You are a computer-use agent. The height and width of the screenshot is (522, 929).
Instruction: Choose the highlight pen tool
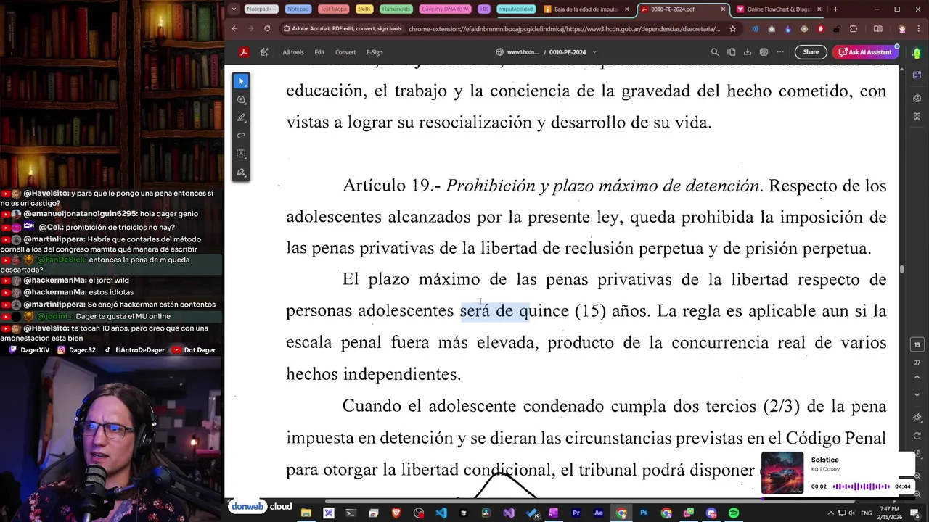point(241,117)
